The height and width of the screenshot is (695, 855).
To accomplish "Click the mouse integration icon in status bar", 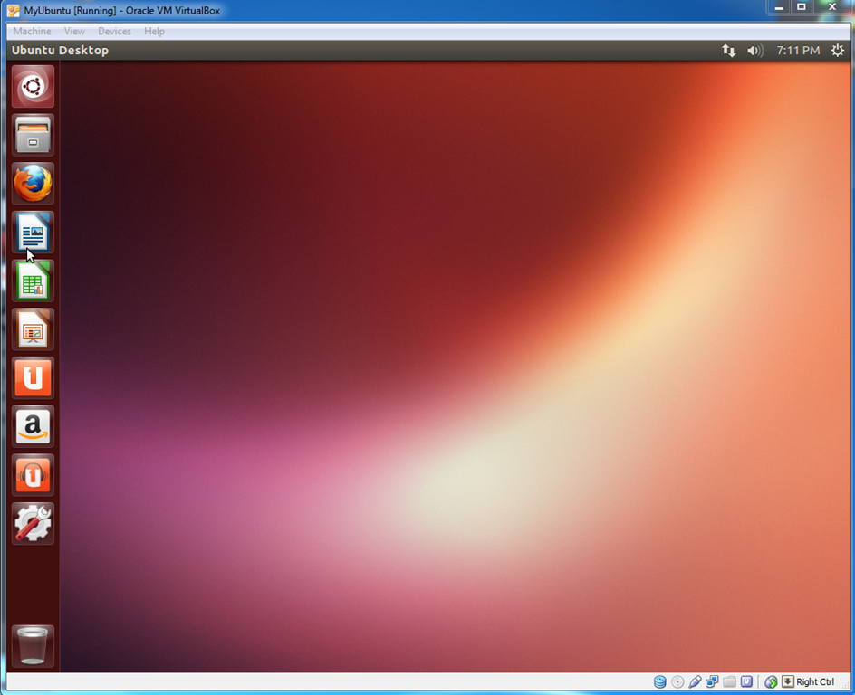I will (x=771, y=682).
